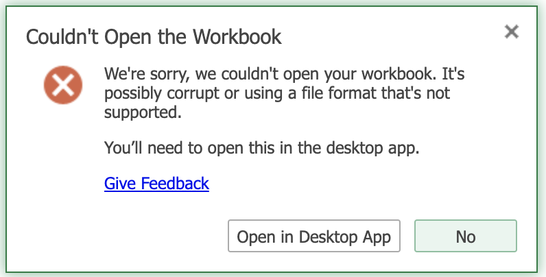Viewport: 546px width, 277px height.
Task: Click the "desktop app." text in the message
Action: 372,148
